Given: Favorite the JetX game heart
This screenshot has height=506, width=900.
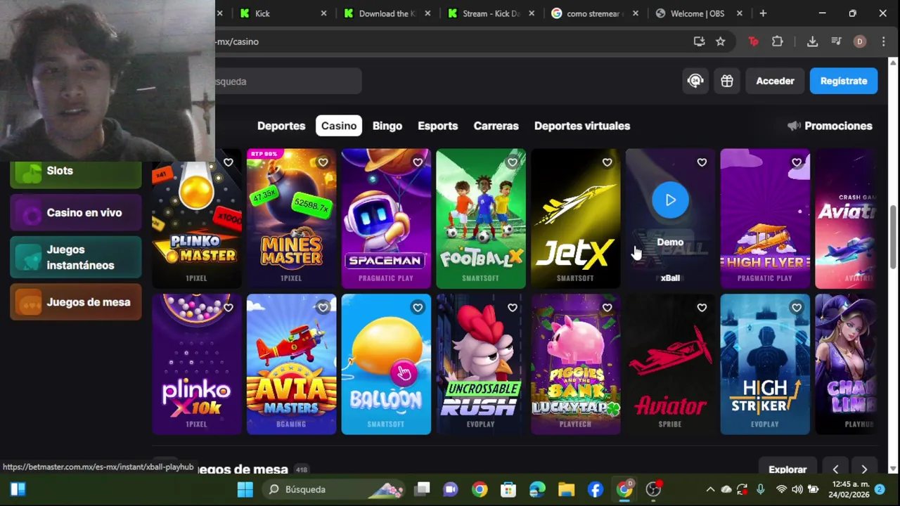Looking at the screenshot, I should [607, 162].
